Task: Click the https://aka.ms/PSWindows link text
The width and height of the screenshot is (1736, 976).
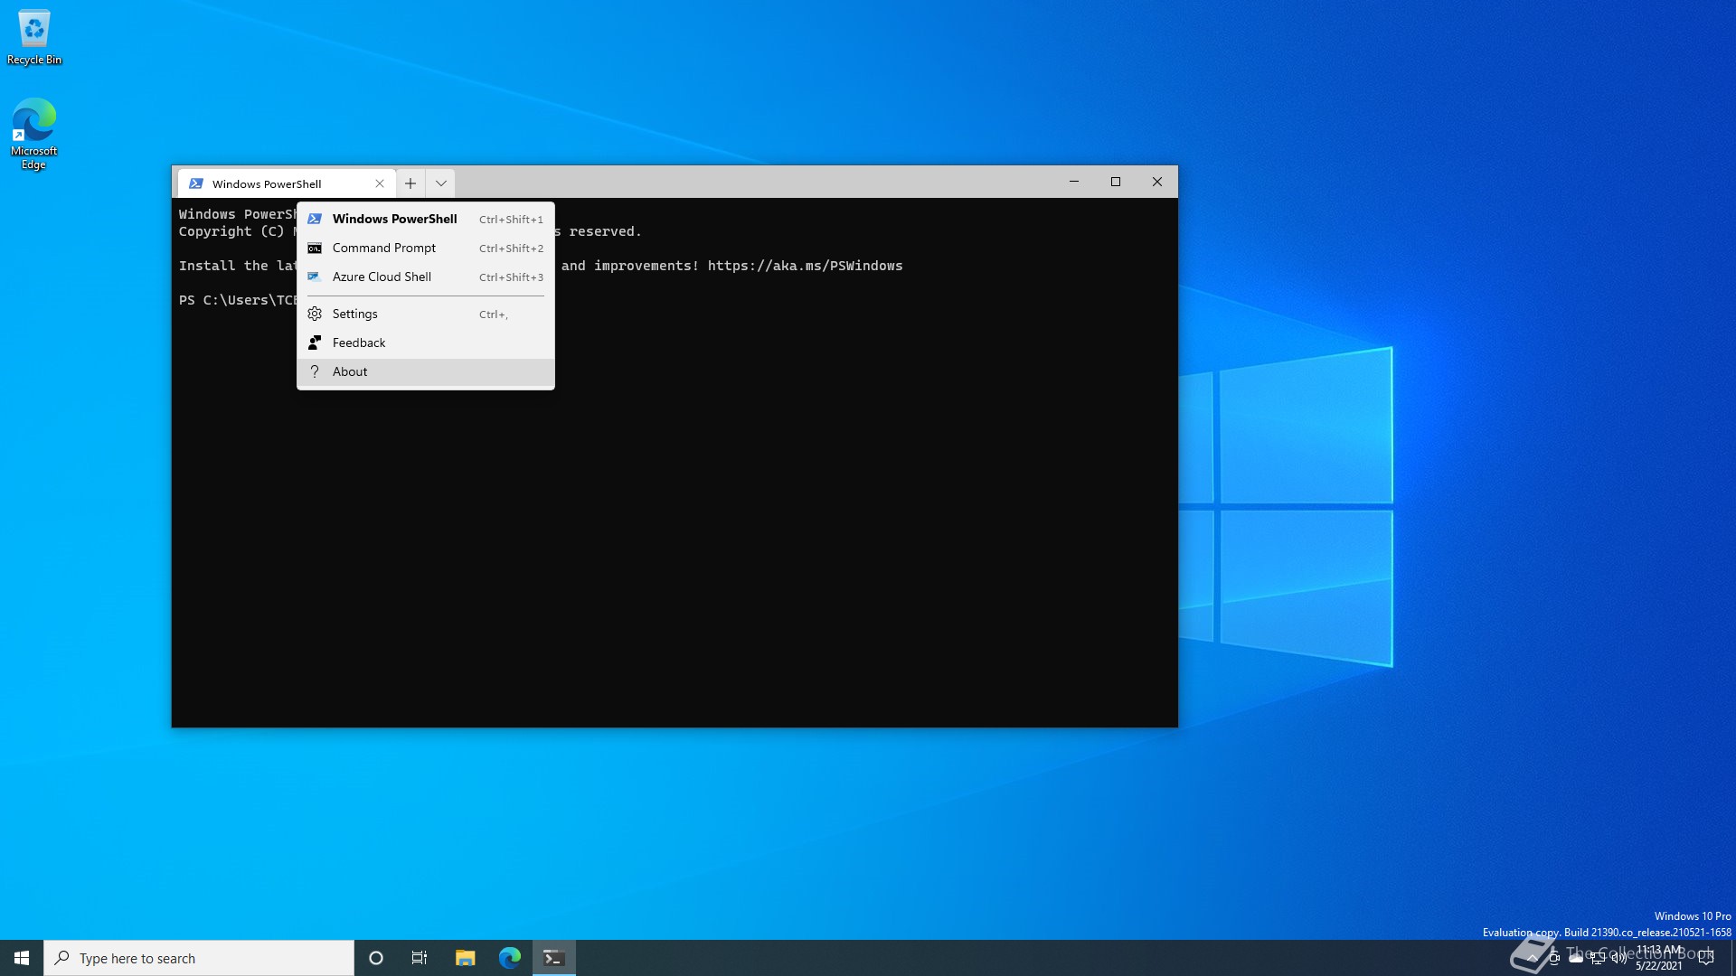Action: (805, 266)
